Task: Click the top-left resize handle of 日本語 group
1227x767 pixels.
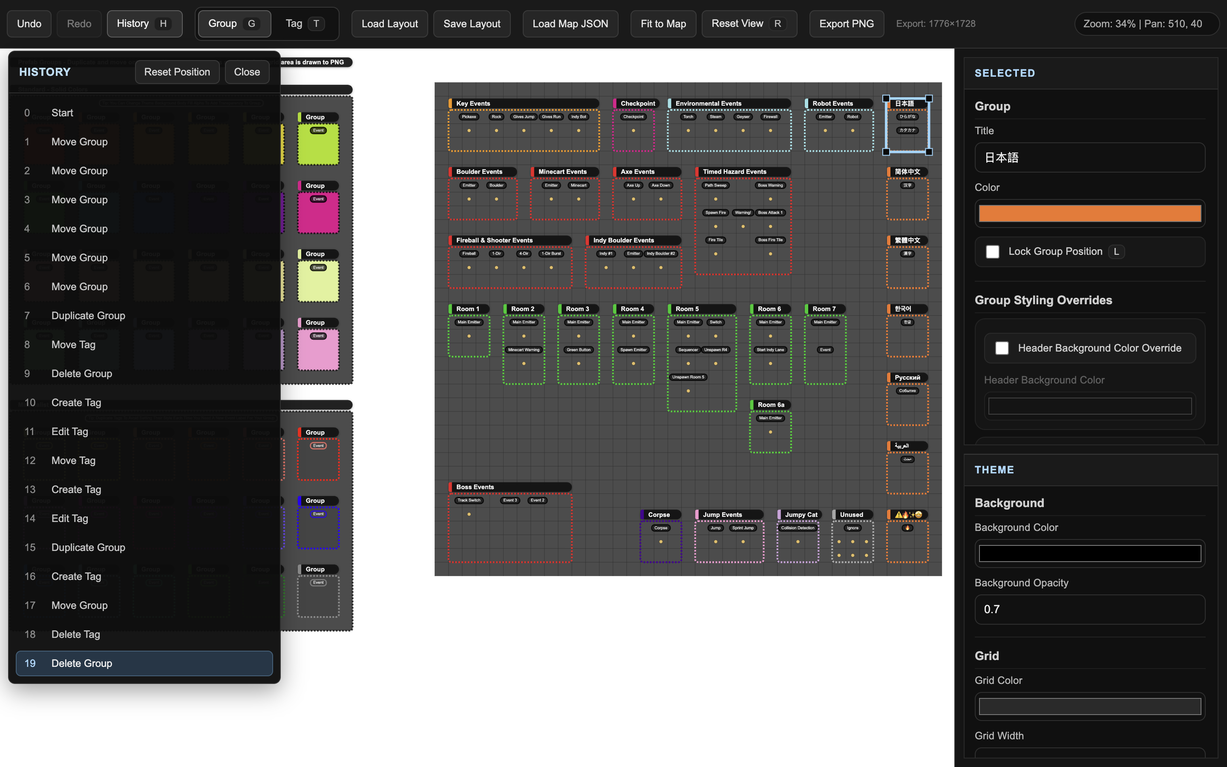Action: click(886, 98)
